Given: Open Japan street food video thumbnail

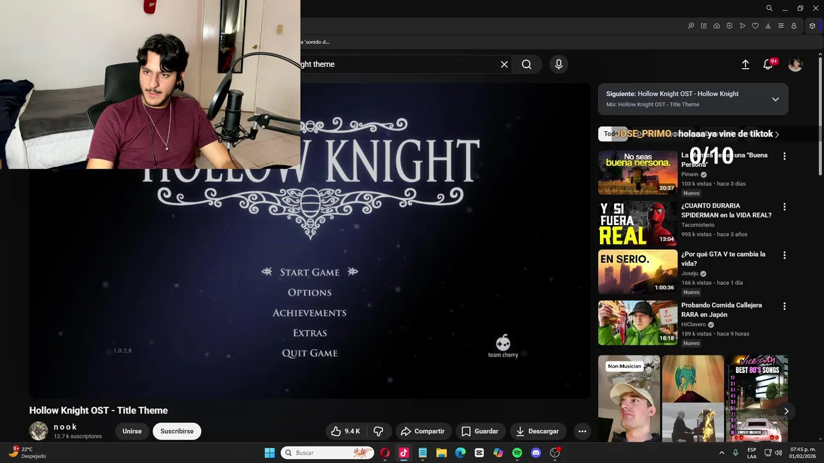Looking at the screenshot, I should (x=637, y=323).
